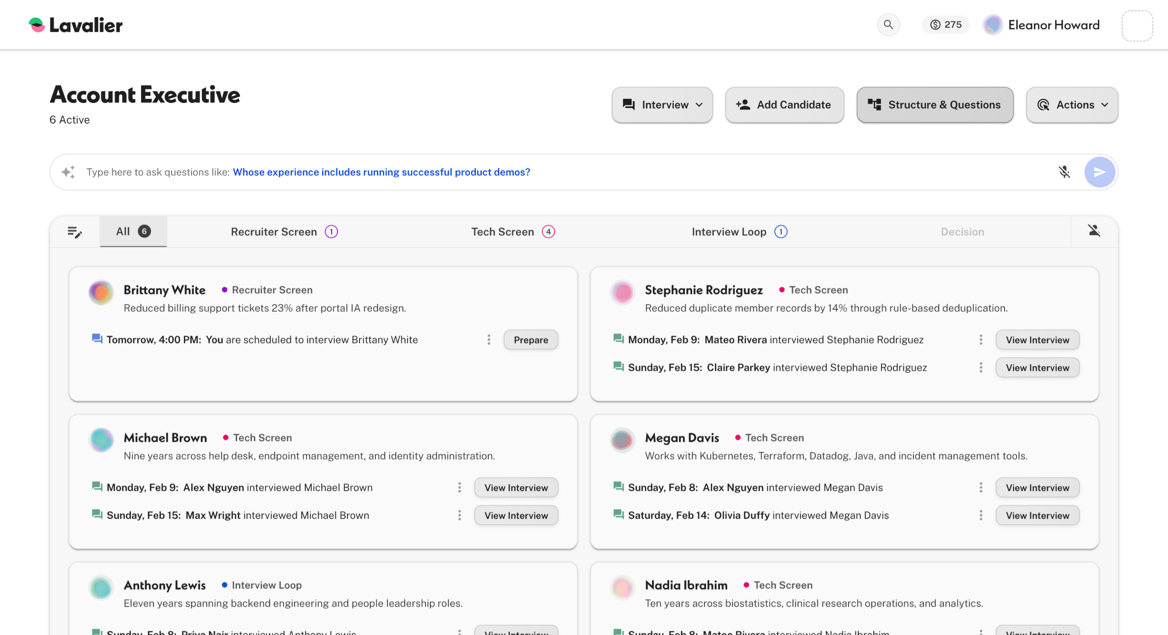Switch to the Interview Loop tab

(739, 232)
